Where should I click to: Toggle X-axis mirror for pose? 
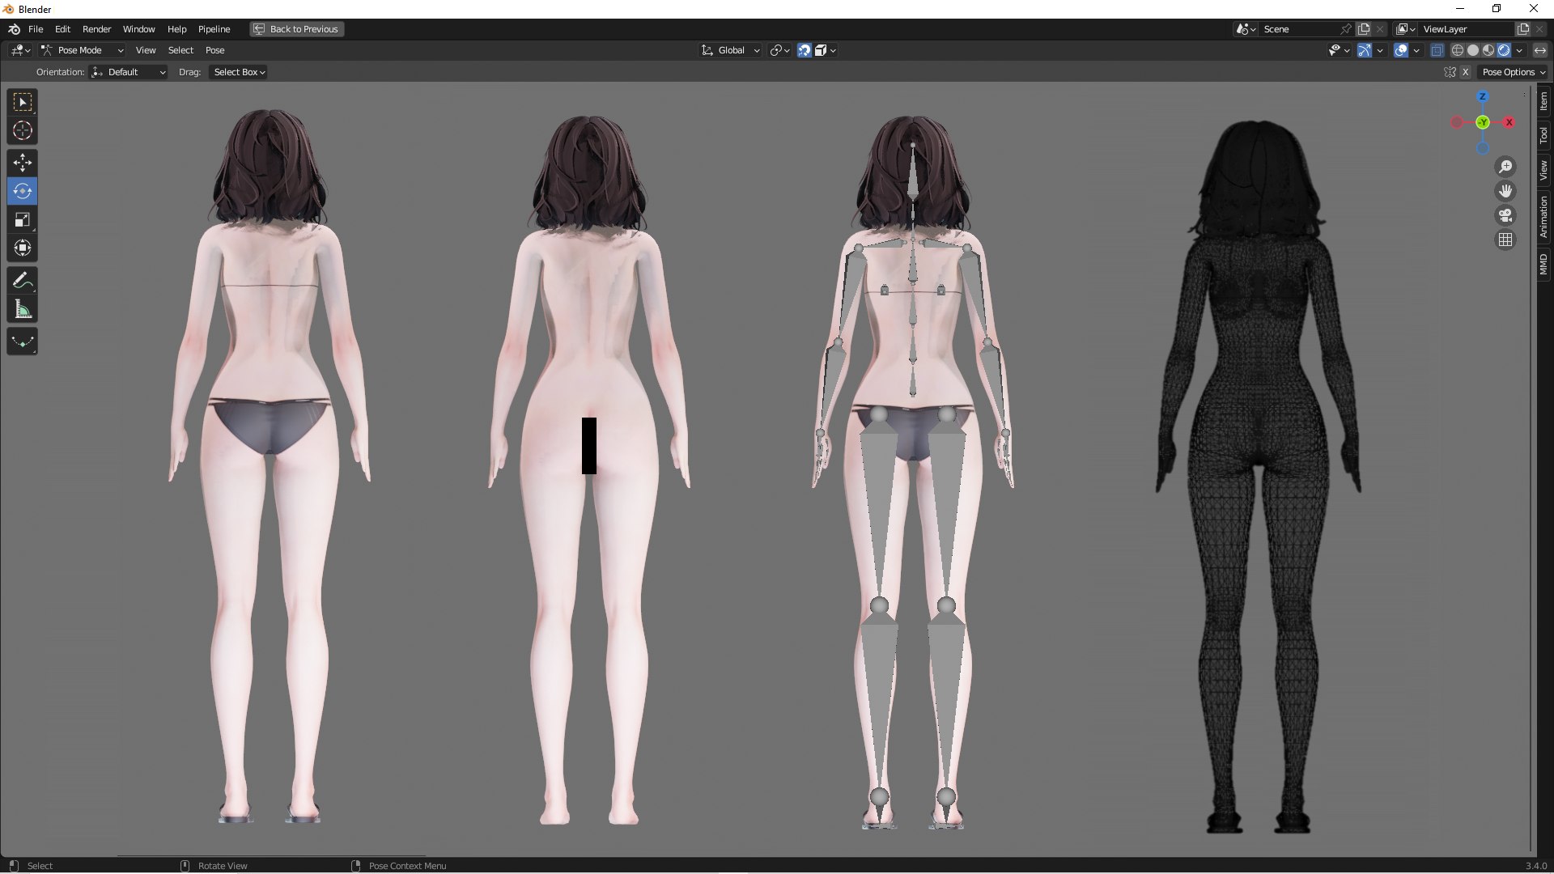click(x=1465, y=72)
